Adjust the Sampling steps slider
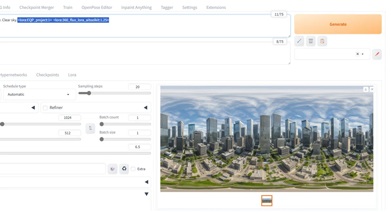 pyautogui.click(x=115, y=93)
